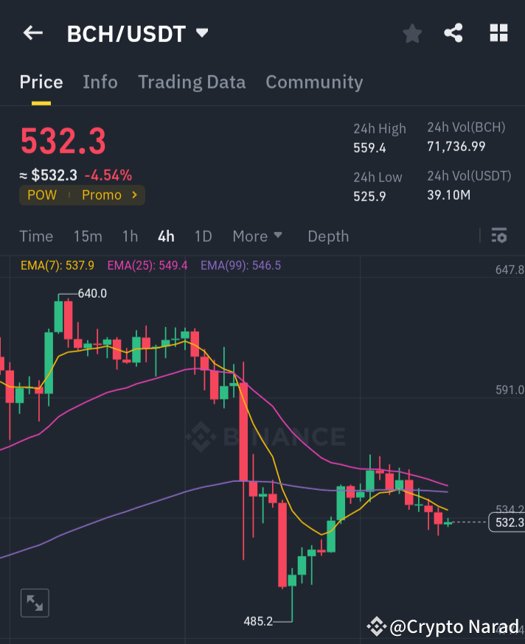
Task: Select the EMA(7) indicator label
Action: click(x=57, y=265)
